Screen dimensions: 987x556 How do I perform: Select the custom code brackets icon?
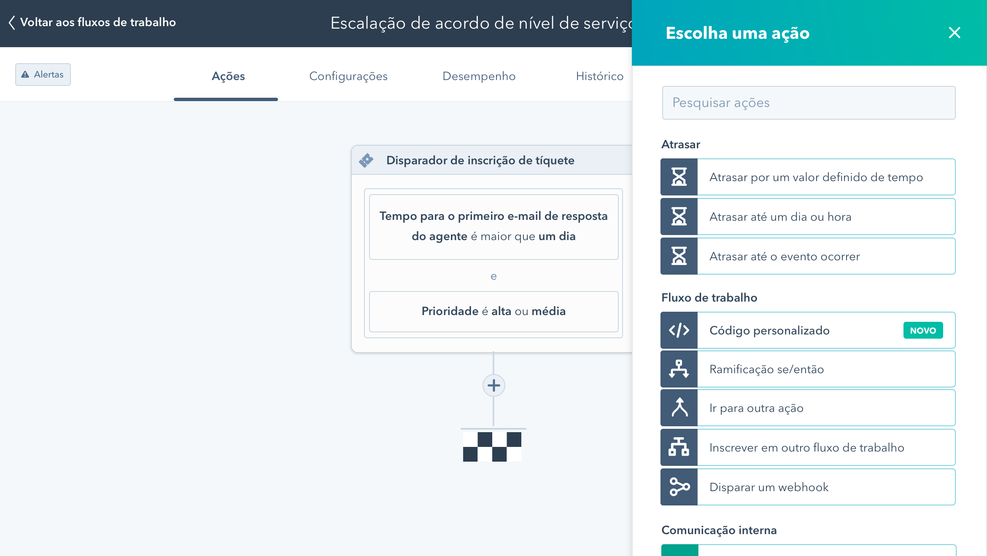pos(679,330)
